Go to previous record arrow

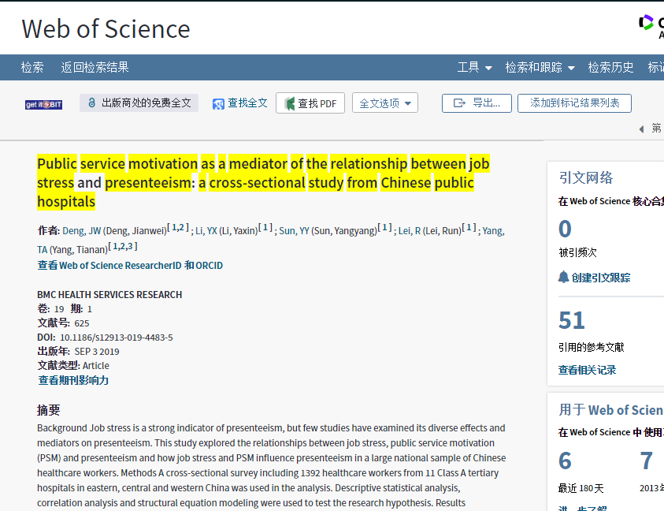coord(642,129)
